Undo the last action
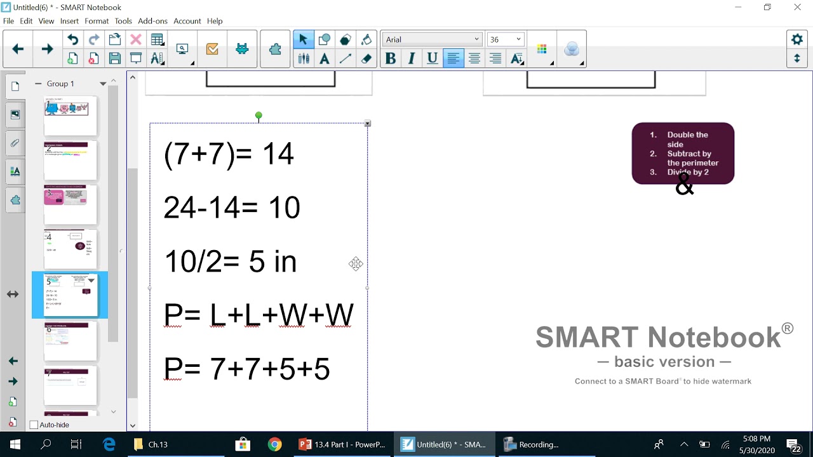813x457 pixels. pyautogui.click(x=73, y=40)
